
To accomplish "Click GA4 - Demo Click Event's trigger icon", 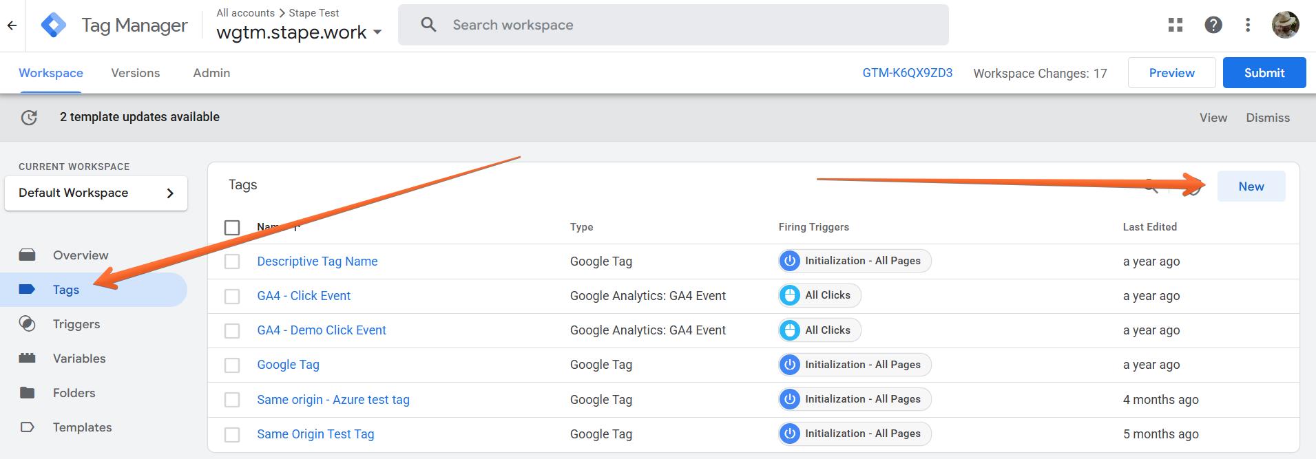I will point(790,330).
